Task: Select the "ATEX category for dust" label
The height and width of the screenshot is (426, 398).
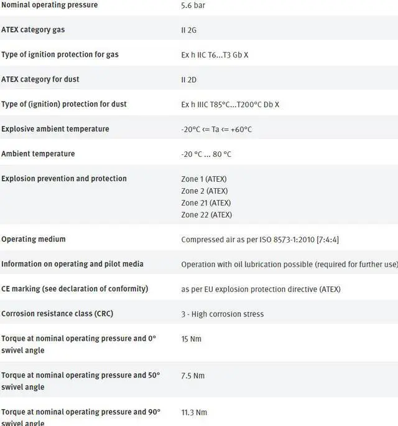Action: [40, 80]
